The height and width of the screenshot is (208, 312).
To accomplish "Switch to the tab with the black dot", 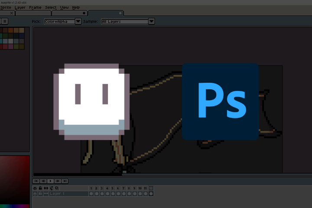I will [x=69, y=13].
